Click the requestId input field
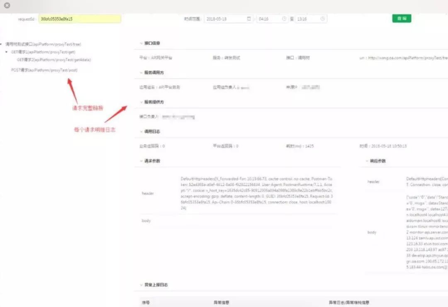Screen dimensions: 448x307 [80, 19]
